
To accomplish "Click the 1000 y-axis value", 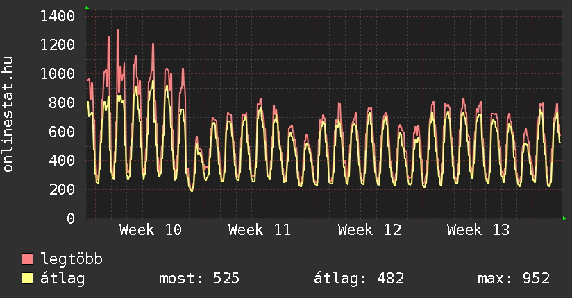I will click(x=58, y=74).
